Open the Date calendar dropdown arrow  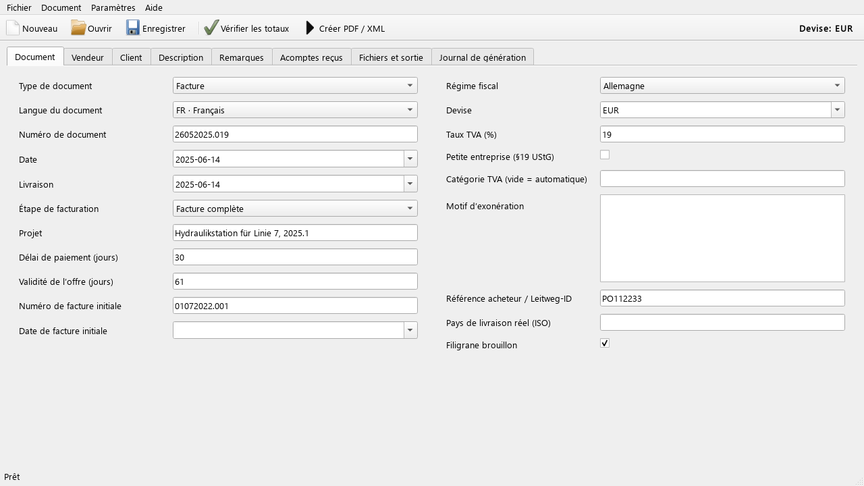point(410,159)
